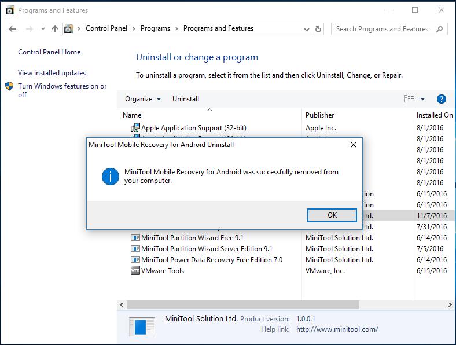Viewport: 456px width, 345px height.
Task: Click the 7/31/2016 installed date
Action: pyautogui.click(x=432, y=227)
